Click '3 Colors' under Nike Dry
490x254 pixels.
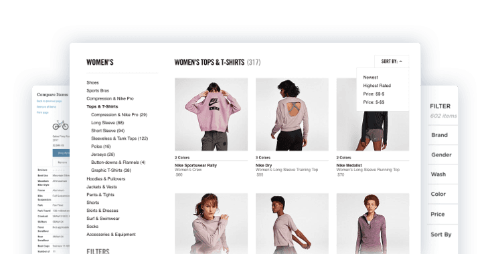pos(263,158)
